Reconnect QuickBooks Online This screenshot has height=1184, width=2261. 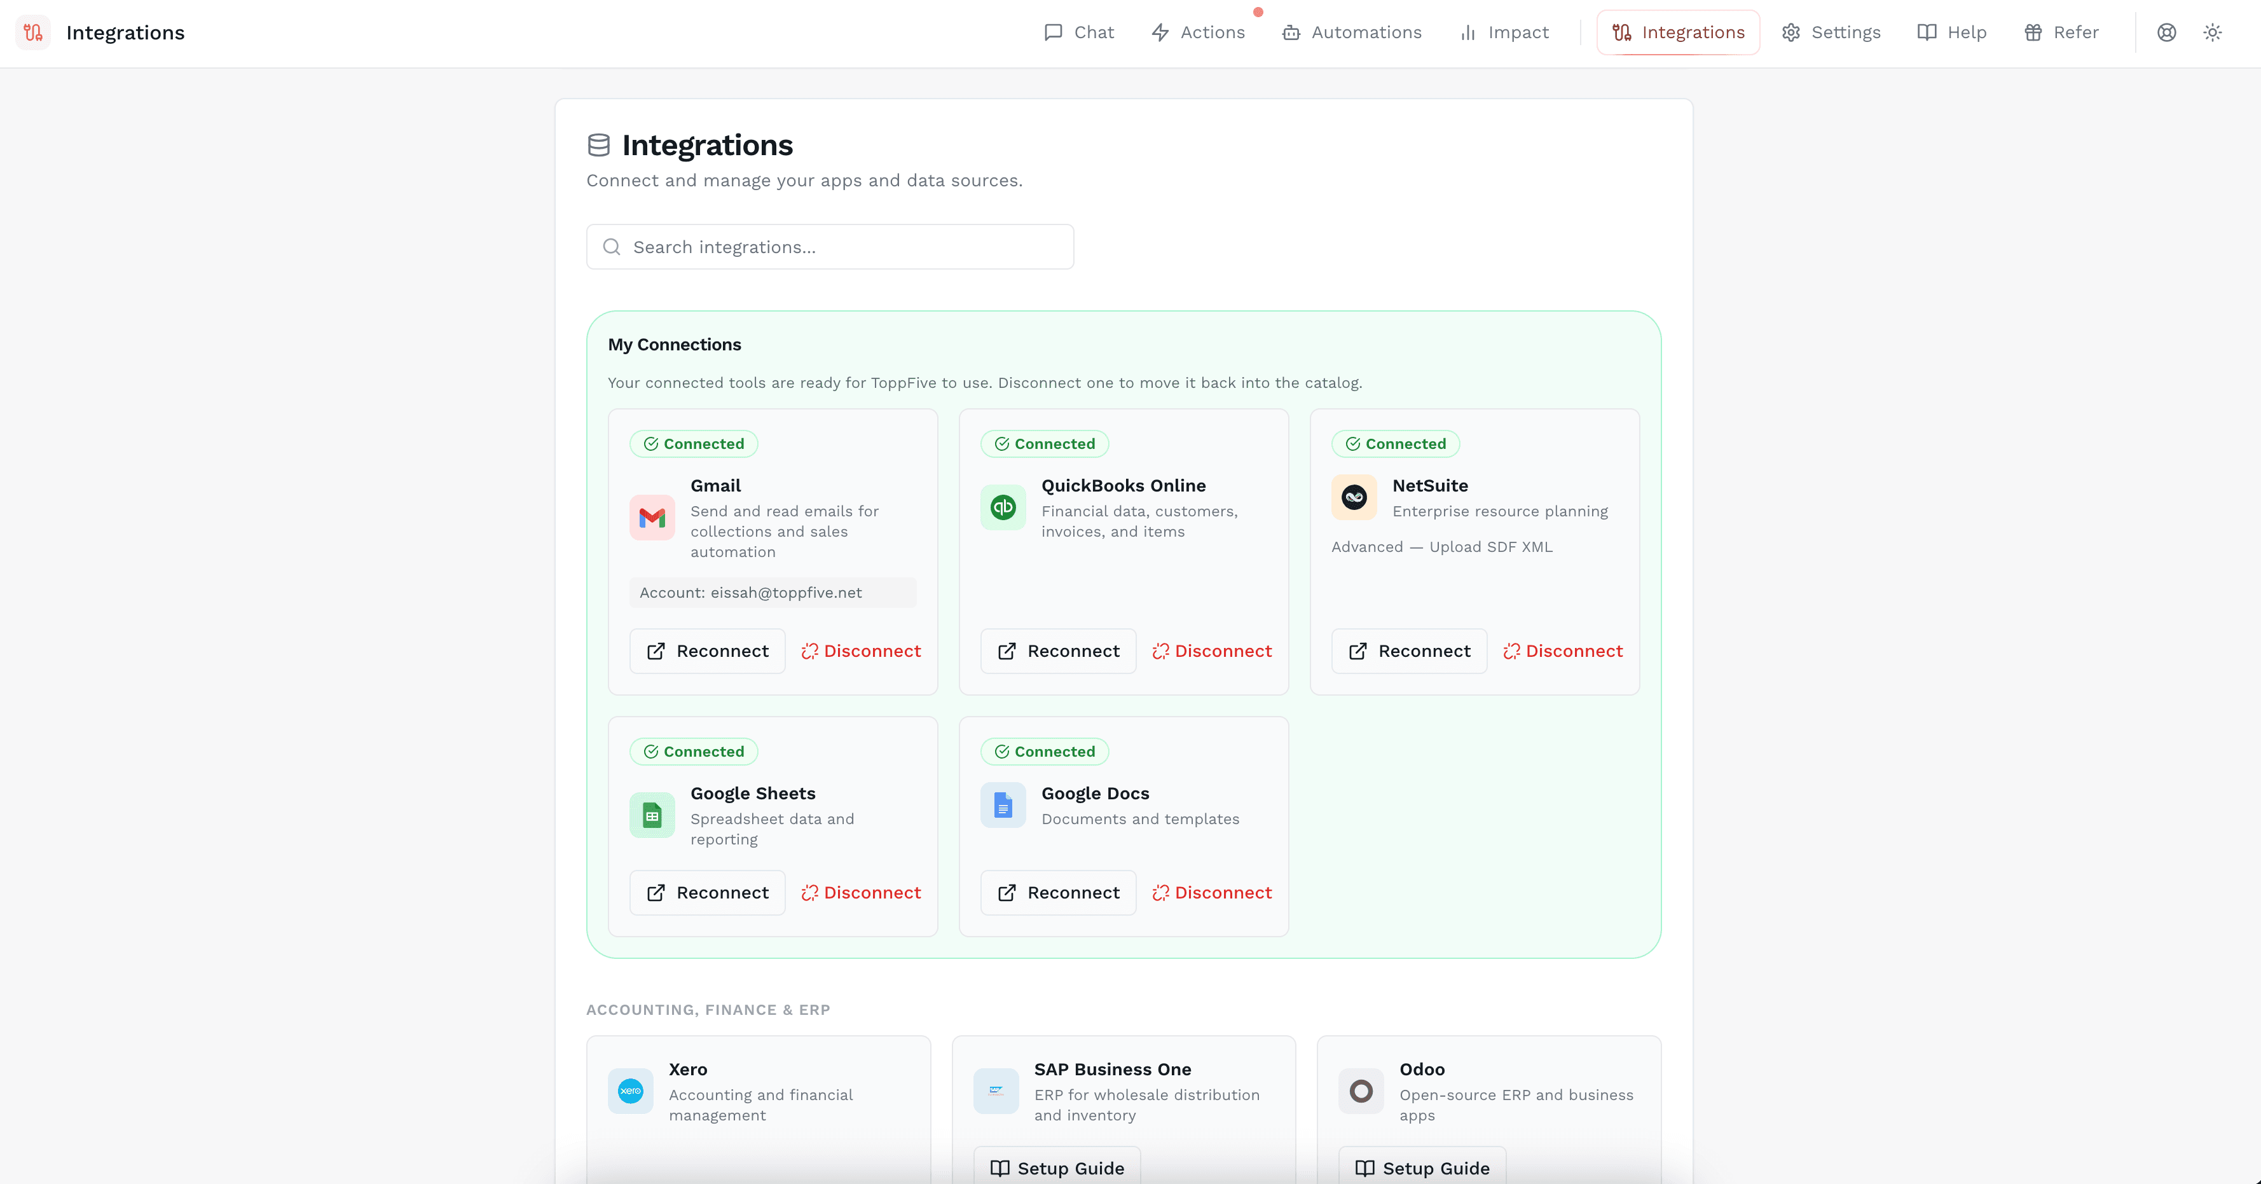pos(1057,651)
